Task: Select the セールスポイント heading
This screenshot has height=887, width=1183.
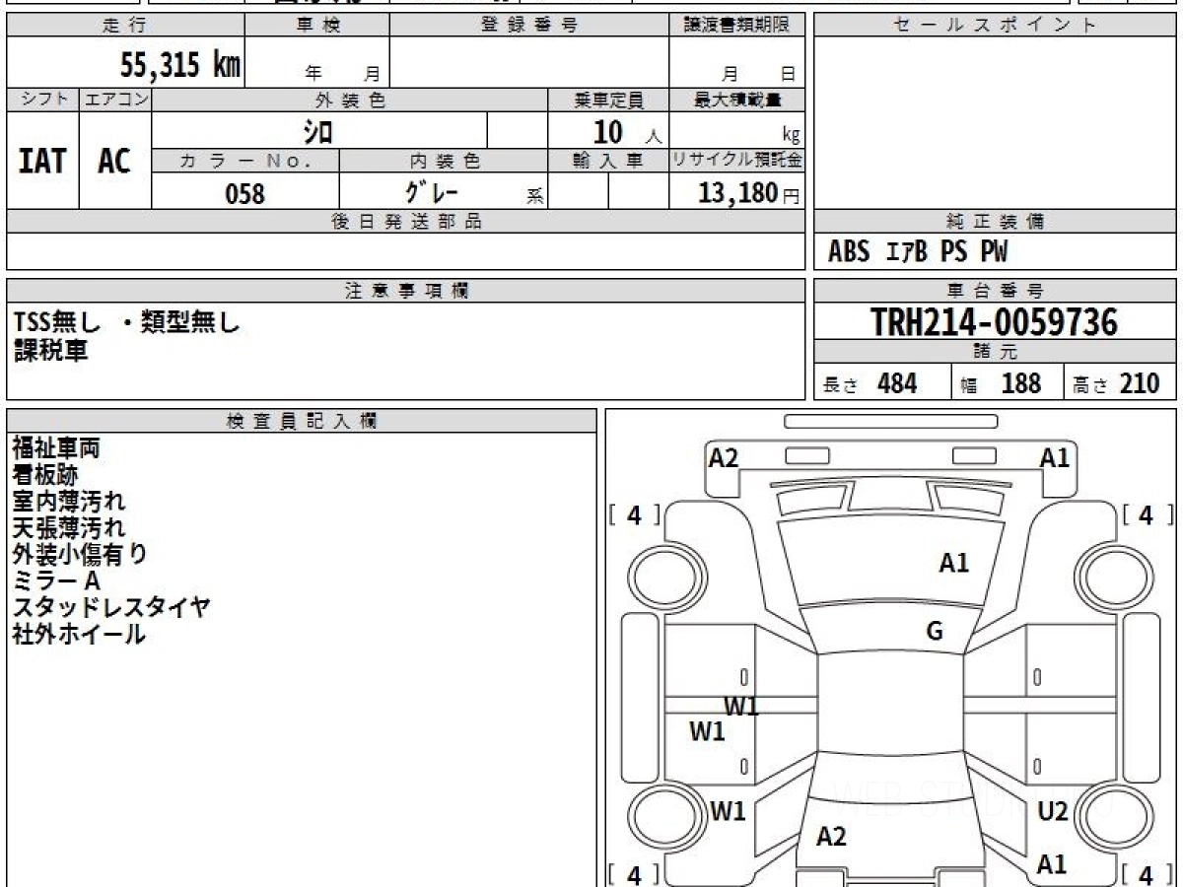Action: pyautogui.click(x=995, y=26)
